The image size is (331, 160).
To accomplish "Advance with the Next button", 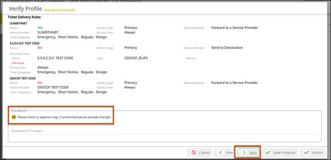I will click(x=248, y=153).
